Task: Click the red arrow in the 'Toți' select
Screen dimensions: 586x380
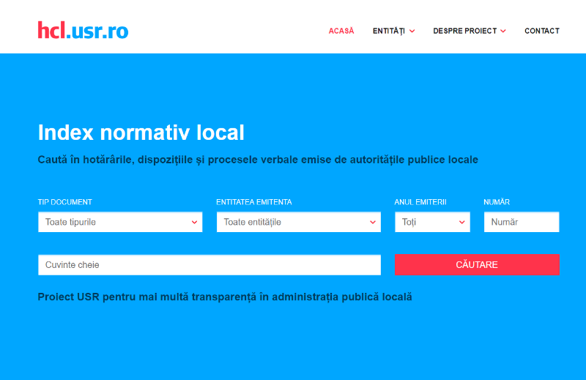Action: click(462, 222)
